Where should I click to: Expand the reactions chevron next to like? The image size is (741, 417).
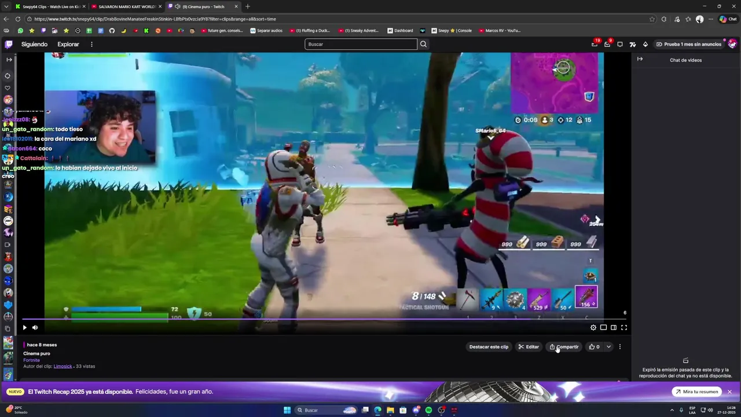(x=608, y=347)
